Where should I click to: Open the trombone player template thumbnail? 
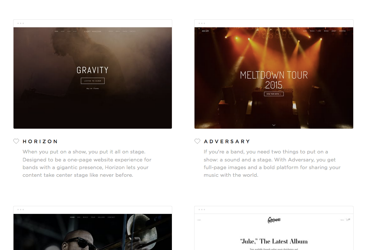tap(93, 232)
